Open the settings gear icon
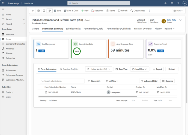This screenshot has width=188, height=135. coord(172,3)
